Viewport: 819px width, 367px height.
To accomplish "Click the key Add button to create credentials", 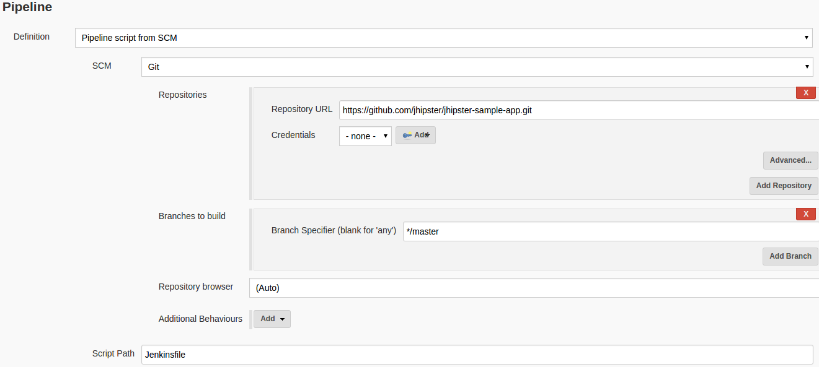I will point(415,135).
